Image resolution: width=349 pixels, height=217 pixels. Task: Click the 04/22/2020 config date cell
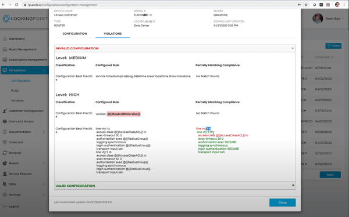point(323,78)
